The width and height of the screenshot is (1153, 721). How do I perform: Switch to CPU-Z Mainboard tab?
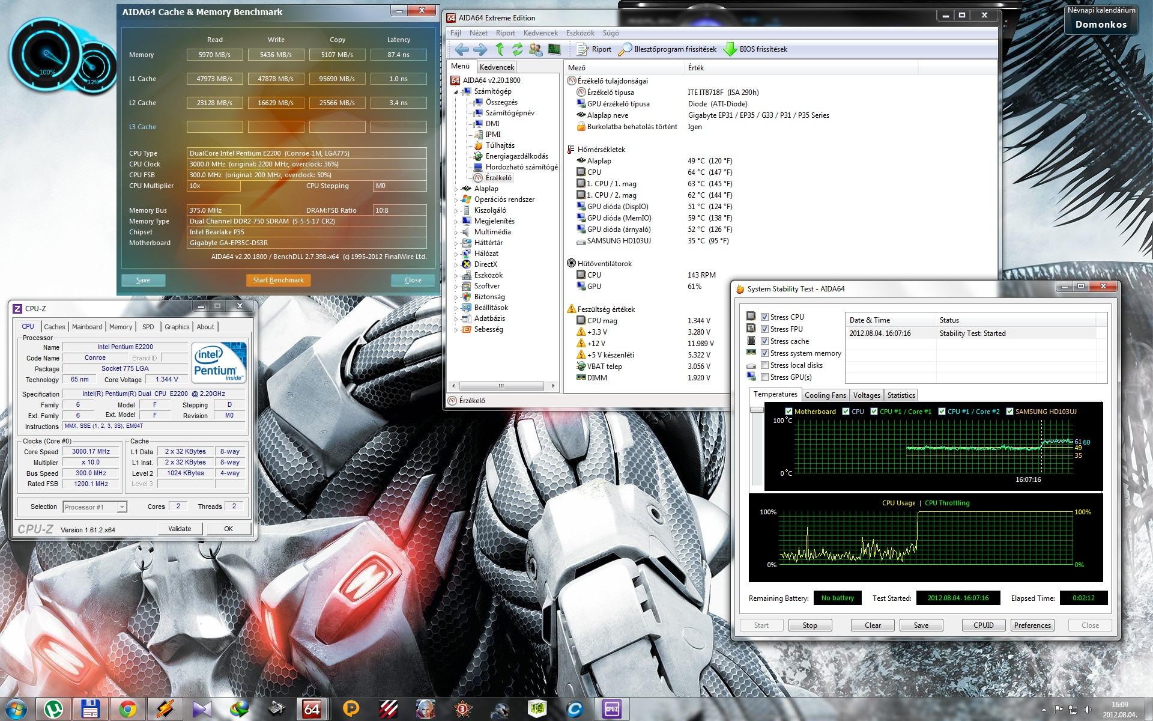pyautogui.click(x=87, y=327)
